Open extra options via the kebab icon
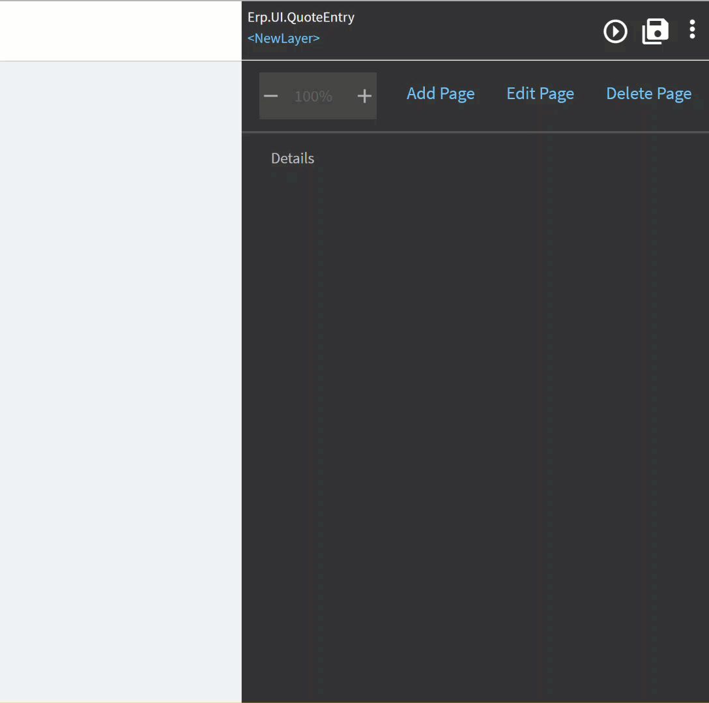This screenshot has width=709, height=703. point(693,30)
